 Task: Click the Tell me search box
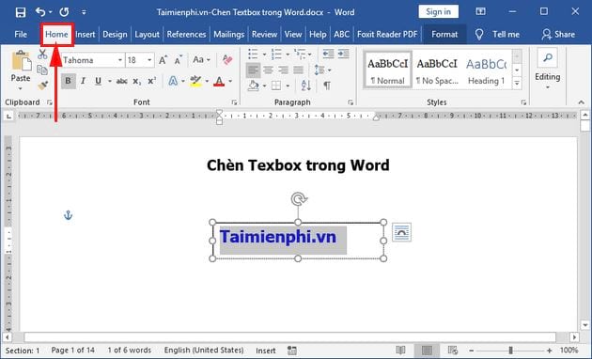click(497, 35)
